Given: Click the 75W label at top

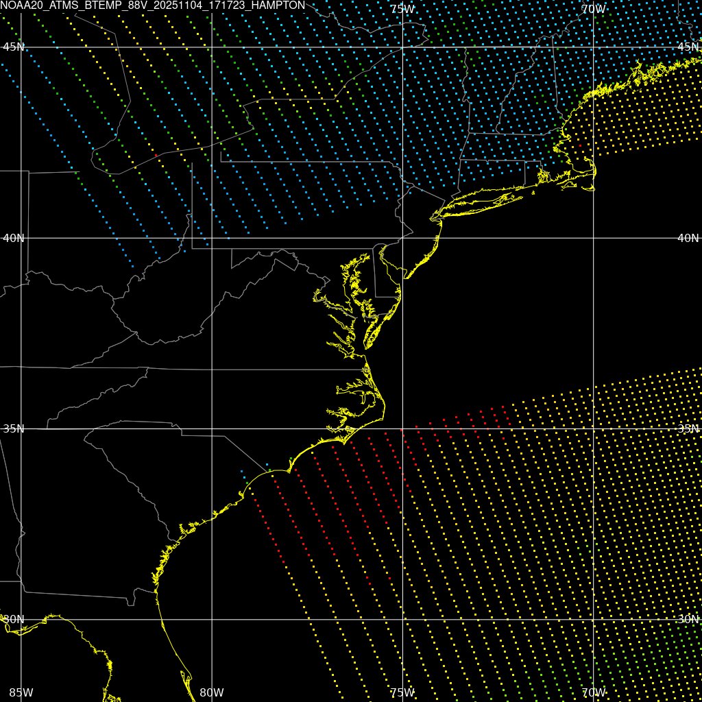Looking at the screenshot, I should tap(402, 9).
